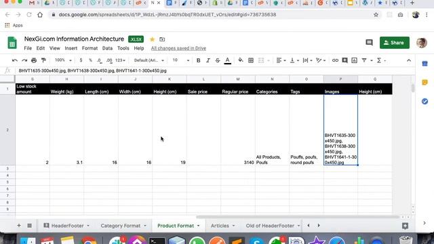The width and height of the screenshot is (434, 244).
Task: Move document to a folder
Action: [x=162, y=39]
